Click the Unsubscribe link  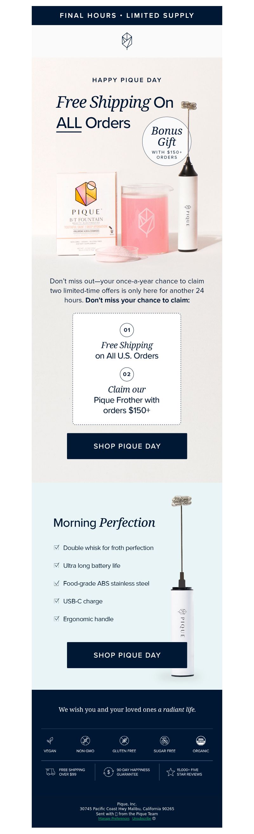(141, 818)
